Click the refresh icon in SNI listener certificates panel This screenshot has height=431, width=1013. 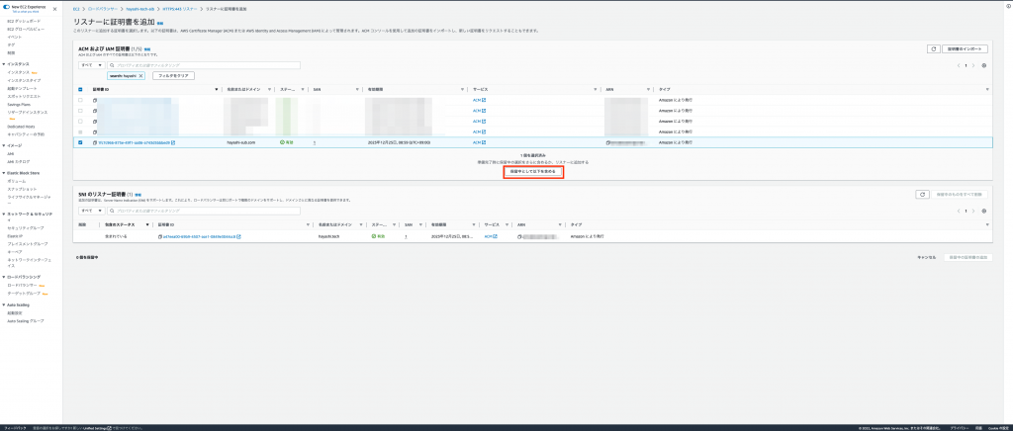point(922,195)
